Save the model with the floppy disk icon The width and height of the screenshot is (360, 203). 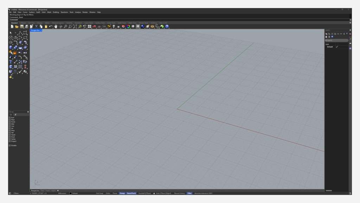22,27
